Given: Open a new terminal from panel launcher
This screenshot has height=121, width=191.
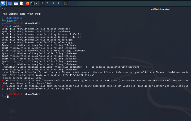Looking at the screenshot, I should tap(32, 3).
